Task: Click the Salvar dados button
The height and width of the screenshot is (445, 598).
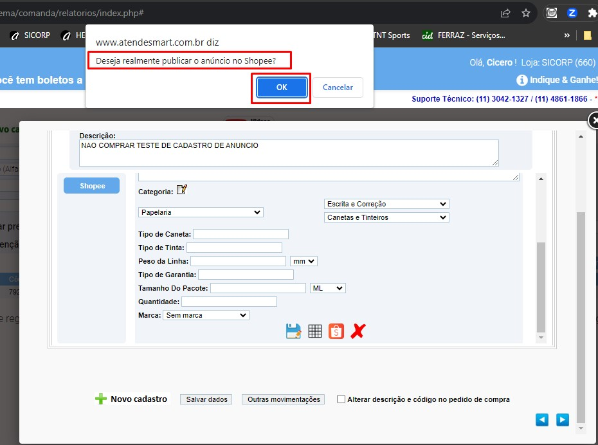Action: pos(206,399)
